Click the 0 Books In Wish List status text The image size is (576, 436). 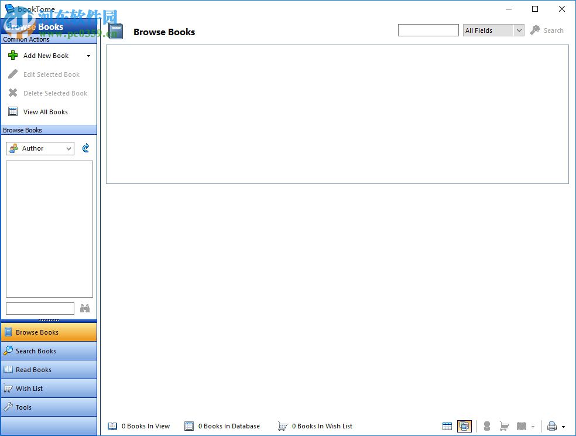[322, 426]
